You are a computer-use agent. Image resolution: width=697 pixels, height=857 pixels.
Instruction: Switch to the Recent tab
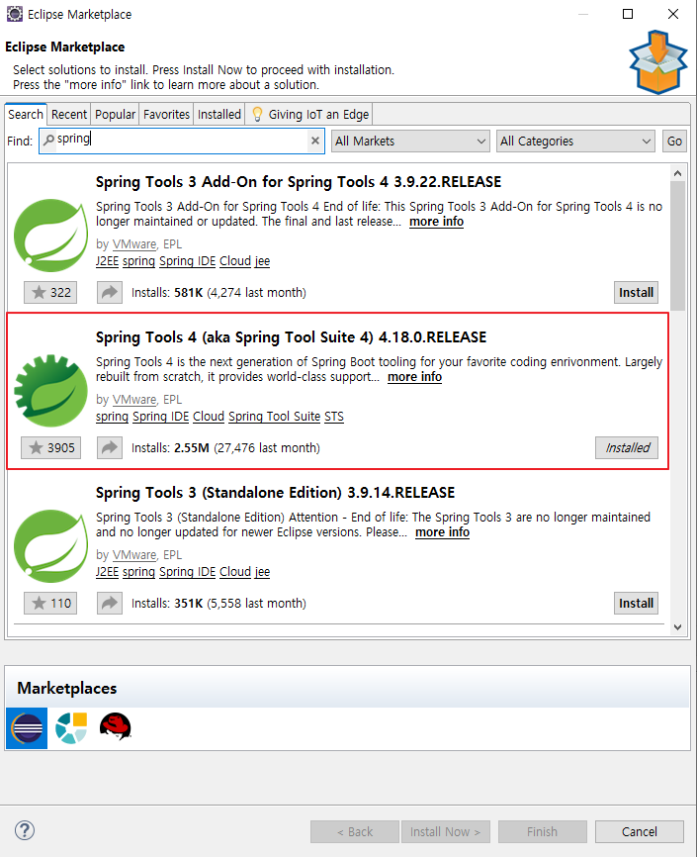coord(69,114)
